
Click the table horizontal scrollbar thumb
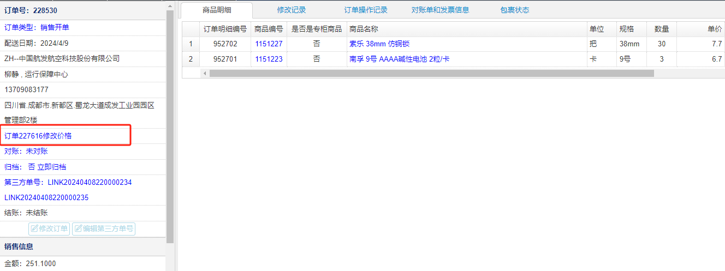click(431, 73)
